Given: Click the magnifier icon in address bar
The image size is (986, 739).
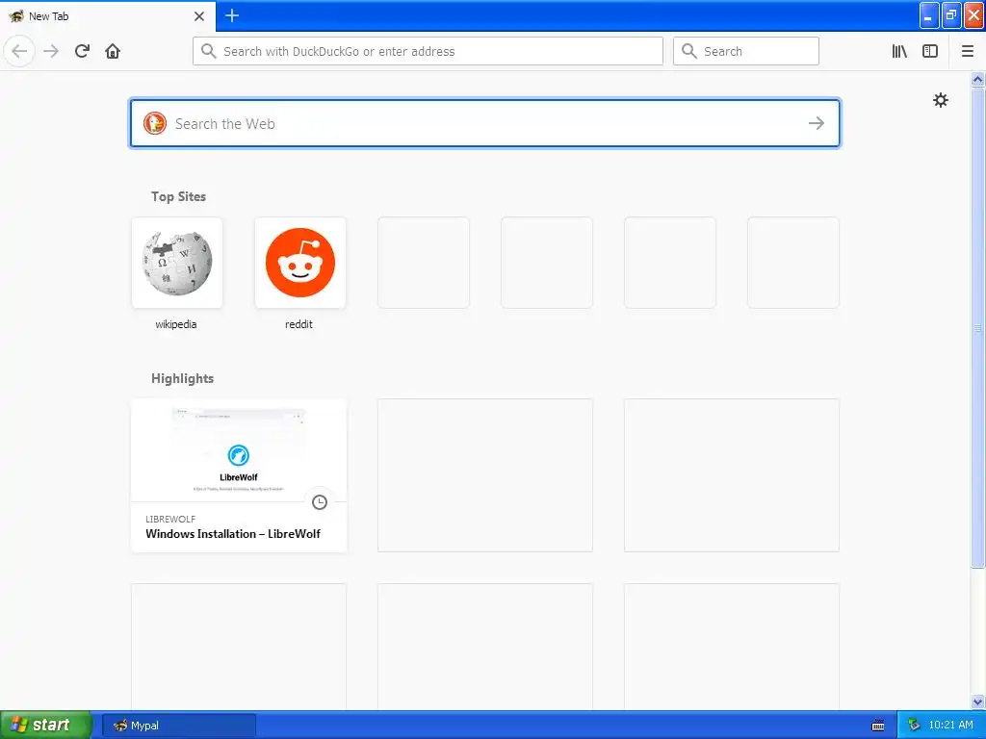Looking at the screenshot, I should (209, 51).
